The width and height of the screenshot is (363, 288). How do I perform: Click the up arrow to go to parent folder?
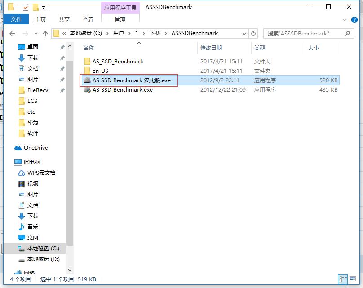[45, 33]
